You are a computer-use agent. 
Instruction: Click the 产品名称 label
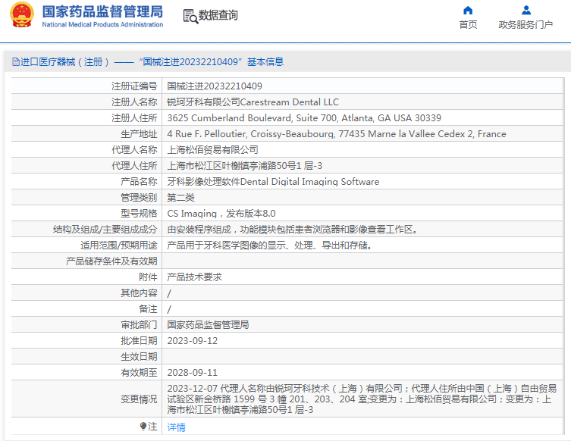tap(139, 182)
